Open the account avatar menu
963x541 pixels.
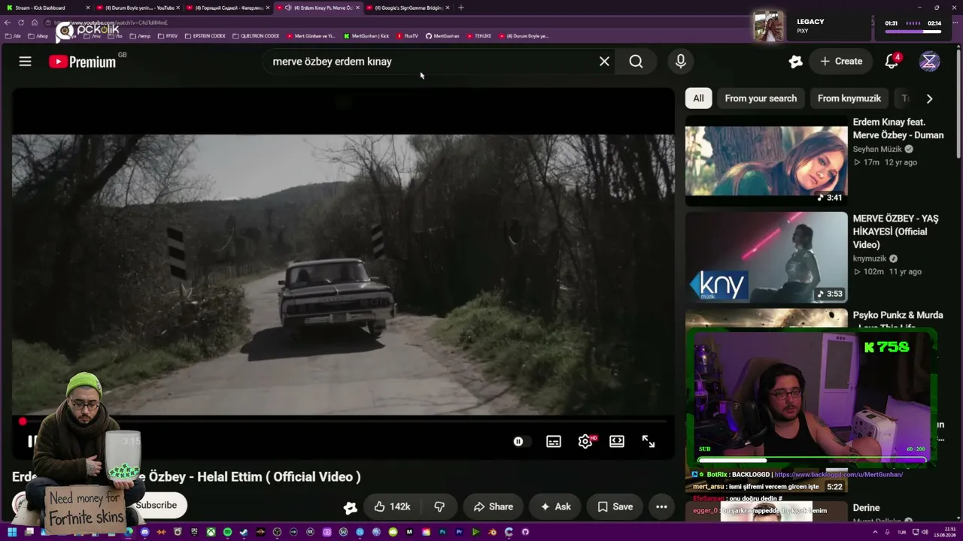[x=929, y=62]
